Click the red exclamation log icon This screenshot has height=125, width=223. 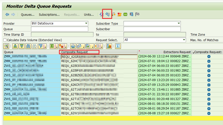click(x=119, y=14)
